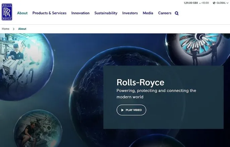Open the Innovation menu
Screen dimensions: 230x147
(80, 13)
